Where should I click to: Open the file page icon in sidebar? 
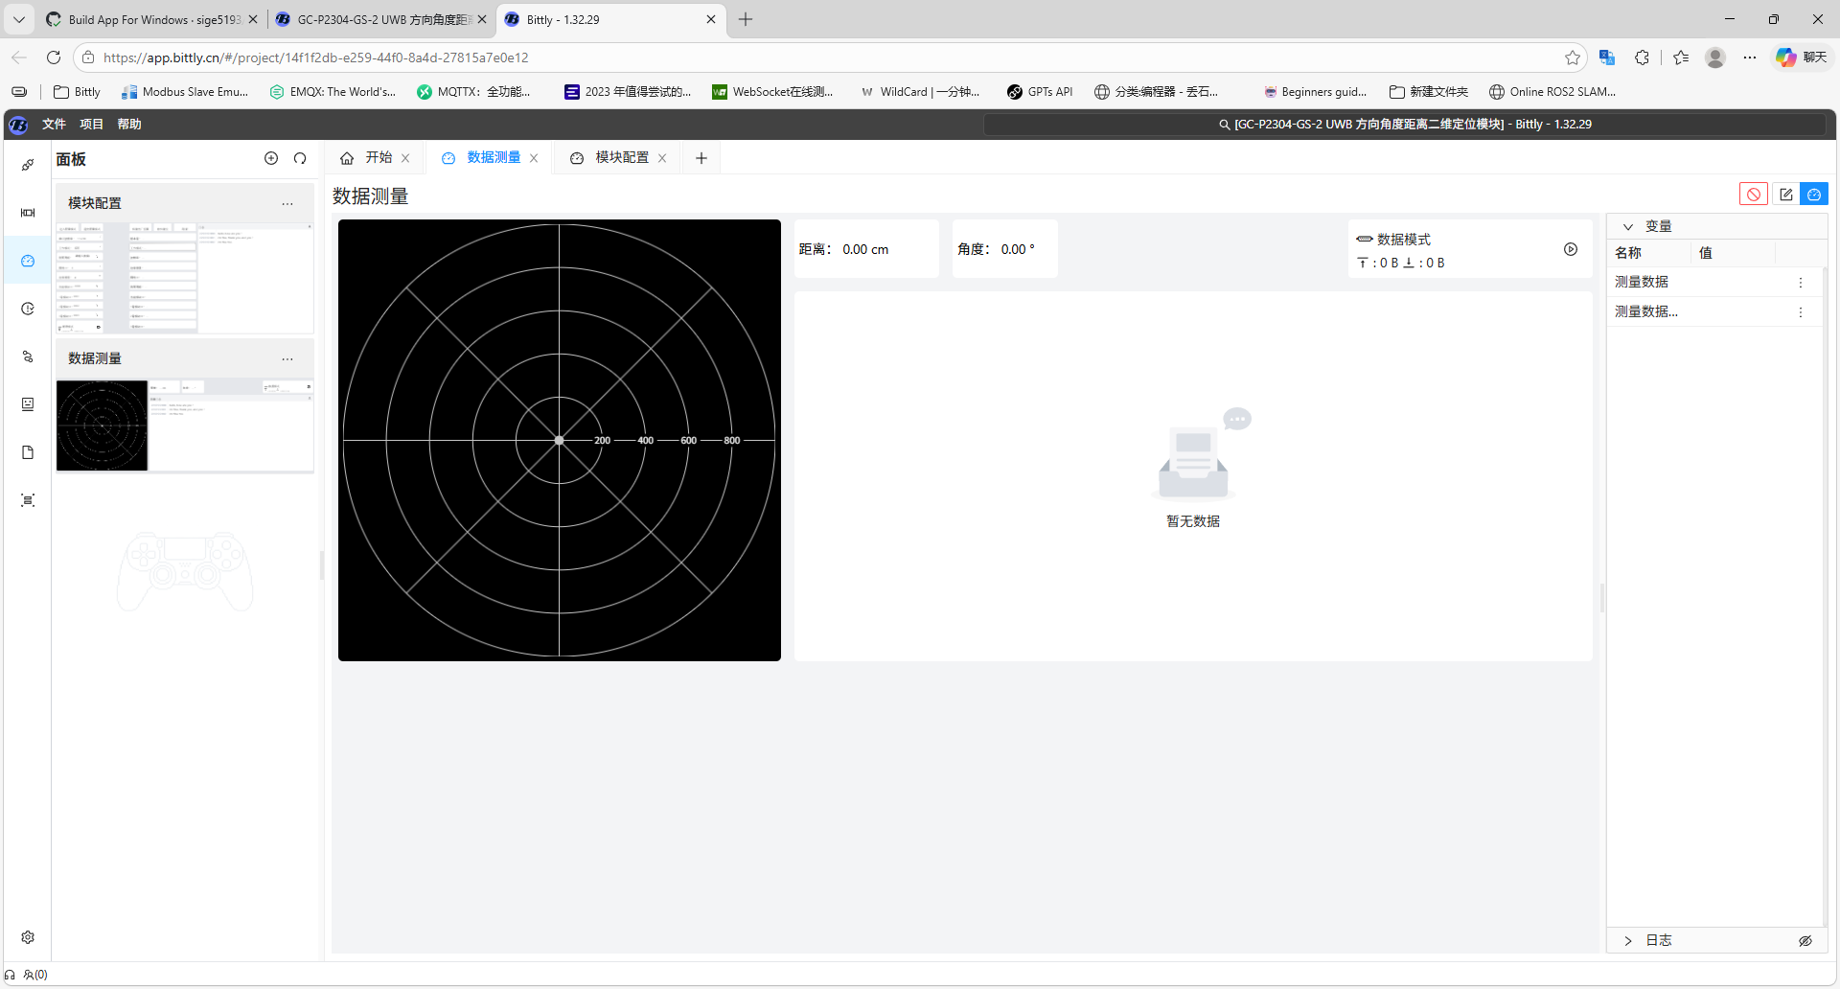point(28,452)
